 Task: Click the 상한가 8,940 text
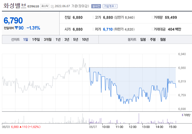click(x=124, y=17)
